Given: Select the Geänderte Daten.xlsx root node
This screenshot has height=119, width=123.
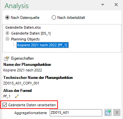Looking at the screenshot, I should pos(23,27).
